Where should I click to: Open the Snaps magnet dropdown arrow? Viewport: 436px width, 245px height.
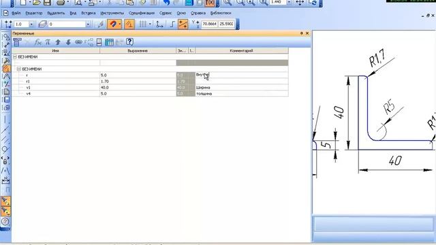pyautogui.click(x=120, y=24)
